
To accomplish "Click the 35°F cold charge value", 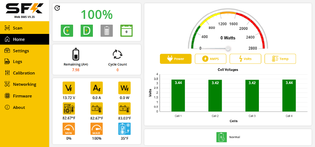I will (124, 139).
